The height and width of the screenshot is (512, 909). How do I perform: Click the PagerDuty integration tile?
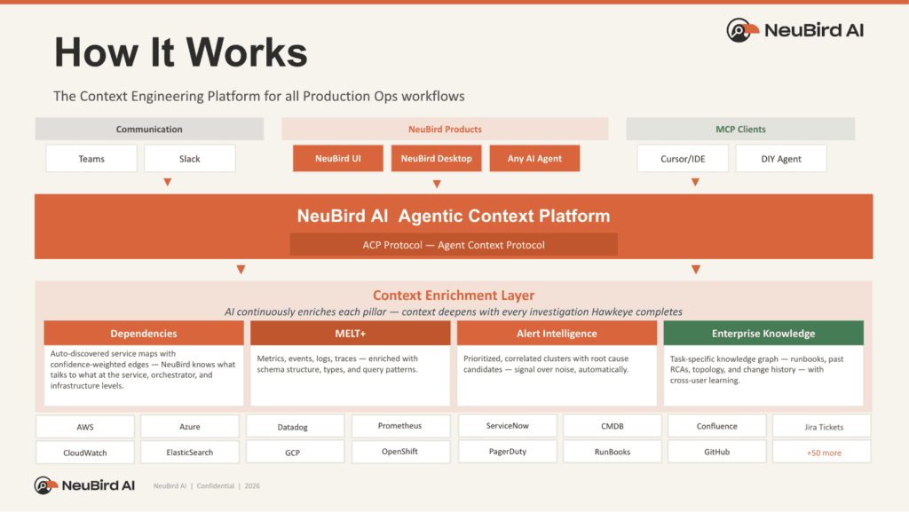(x=507, y=451)
